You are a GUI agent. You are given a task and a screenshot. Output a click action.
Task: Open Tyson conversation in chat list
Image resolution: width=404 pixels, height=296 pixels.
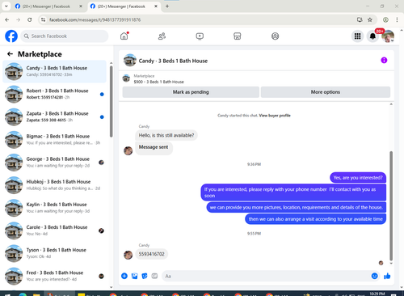pos(54,253)
